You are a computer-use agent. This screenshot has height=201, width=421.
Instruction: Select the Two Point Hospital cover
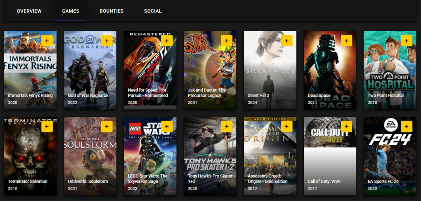click(x=390, y=70)
